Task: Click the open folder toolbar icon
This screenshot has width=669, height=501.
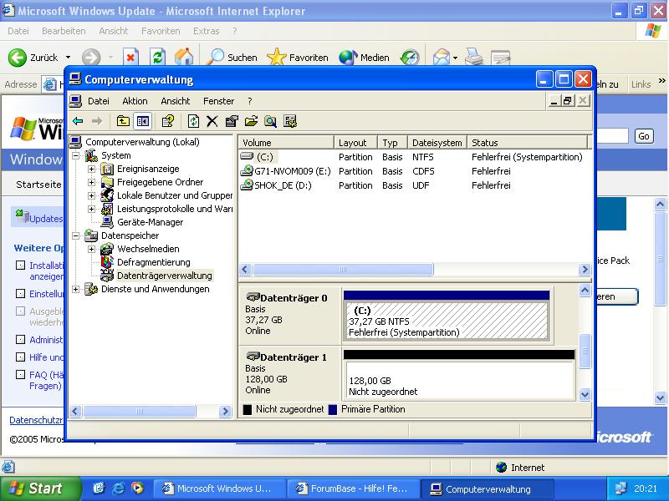Action: coord(251,121)
